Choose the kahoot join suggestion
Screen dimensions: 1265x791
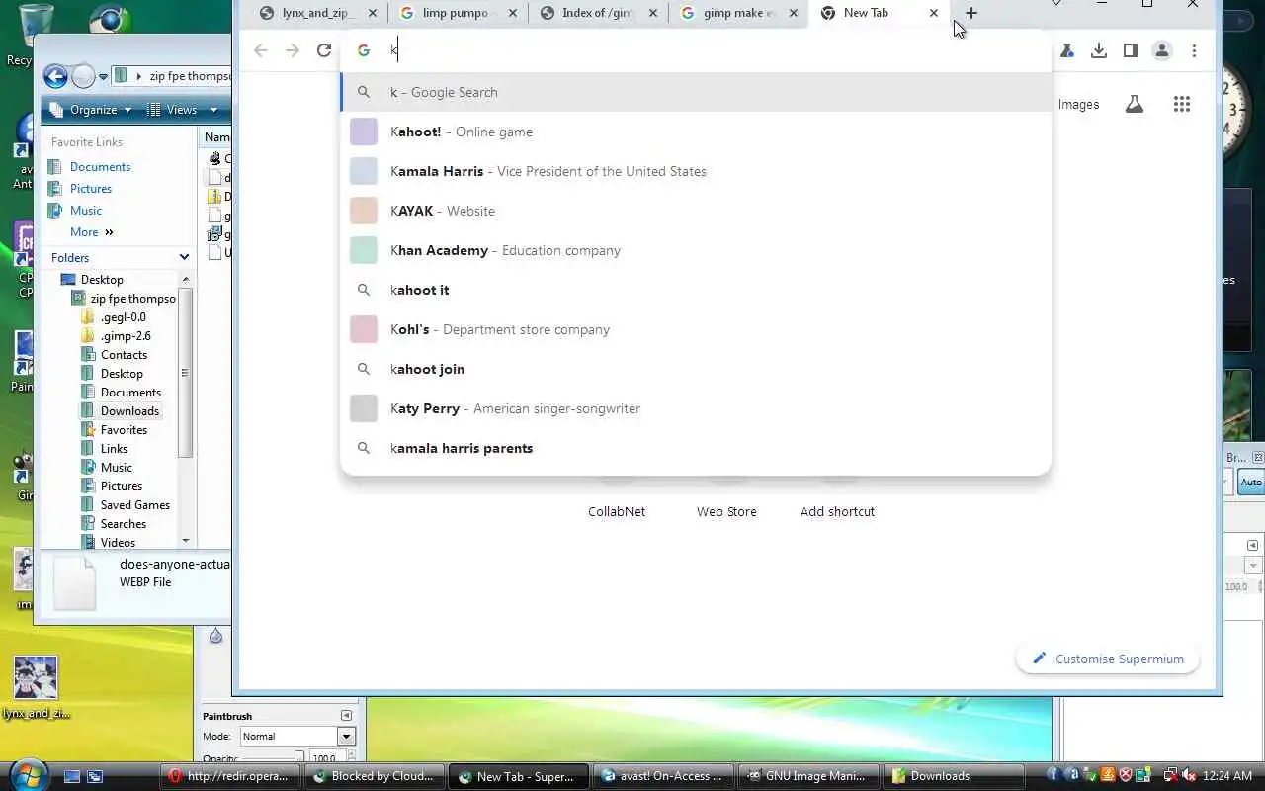(x=696, y=369)
